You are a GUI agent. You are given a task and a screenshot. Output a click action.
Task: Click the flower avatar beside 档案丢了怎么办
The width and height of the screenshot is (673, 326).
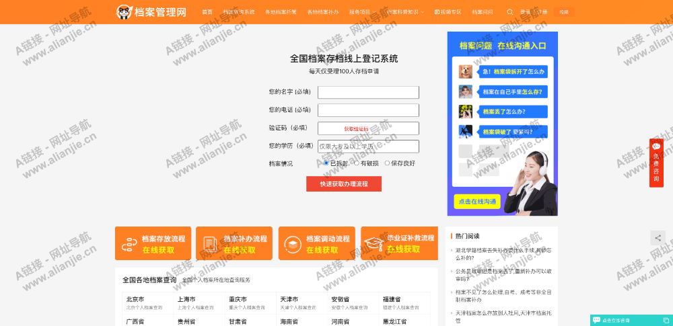click(x=465, y=112)
